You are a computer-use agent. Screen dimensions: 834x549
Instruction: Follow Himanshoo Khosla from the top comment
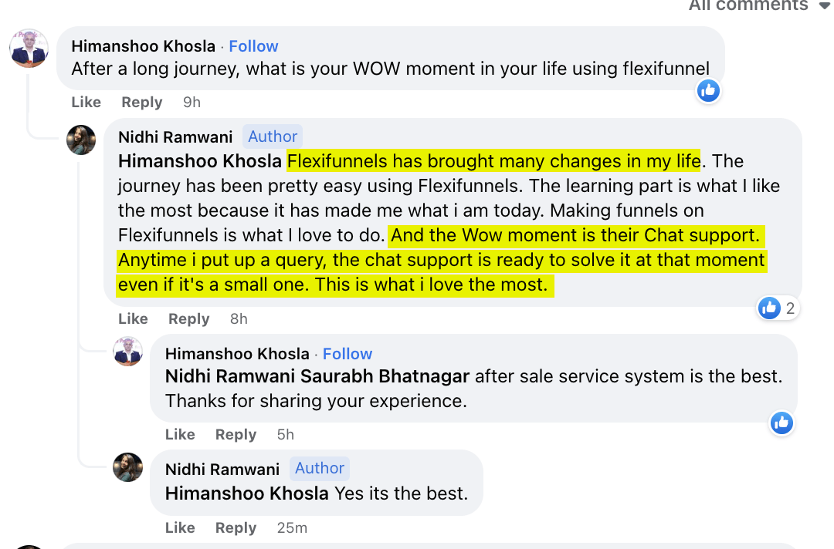[253, 45]
